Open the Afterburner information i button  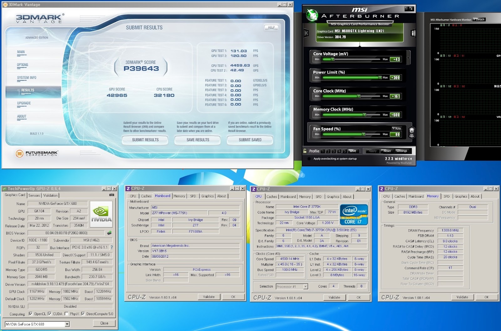(x=413, y=33)
